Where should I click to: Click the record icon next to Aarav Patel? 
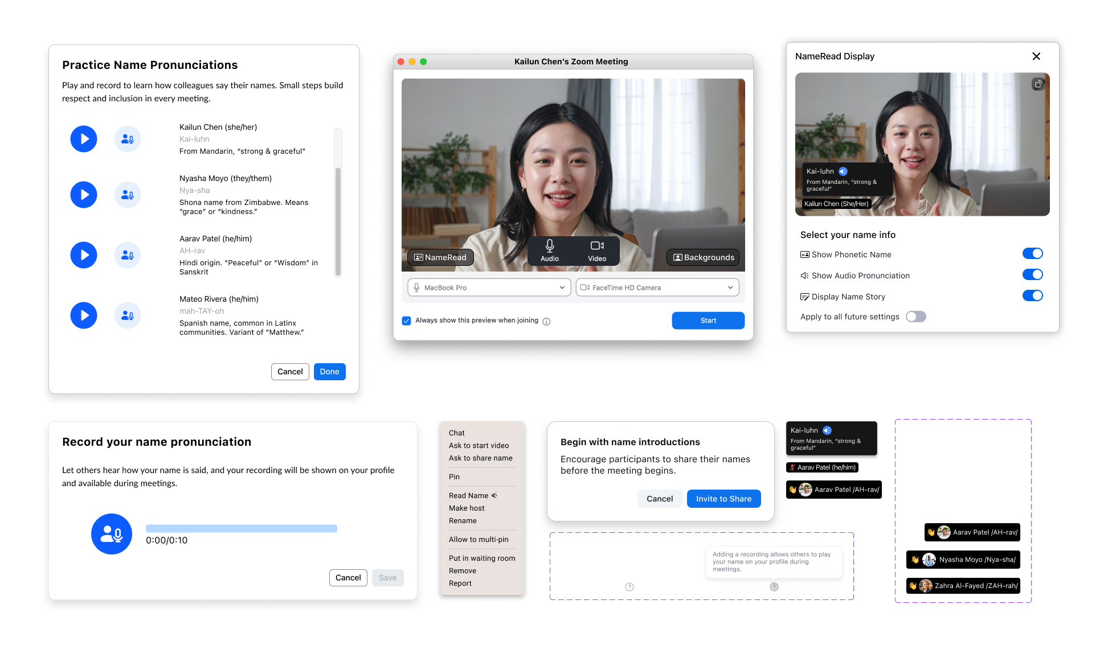pos(127,255)
